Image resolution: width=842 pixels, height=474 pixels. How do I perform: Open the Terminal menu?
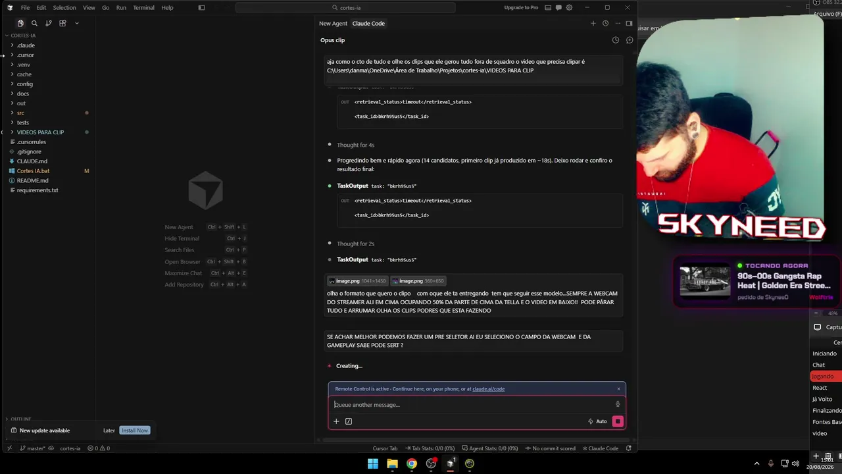coord(143,8)
